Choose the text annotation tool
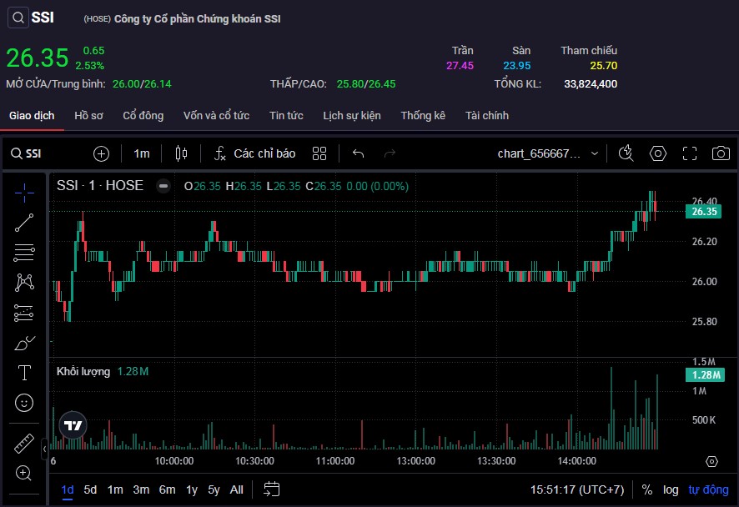739x507 pixels. [24, 373]
